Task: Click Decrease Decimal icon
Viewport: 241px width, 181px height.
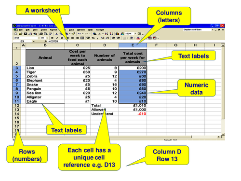Action: (x=107, y=38)
